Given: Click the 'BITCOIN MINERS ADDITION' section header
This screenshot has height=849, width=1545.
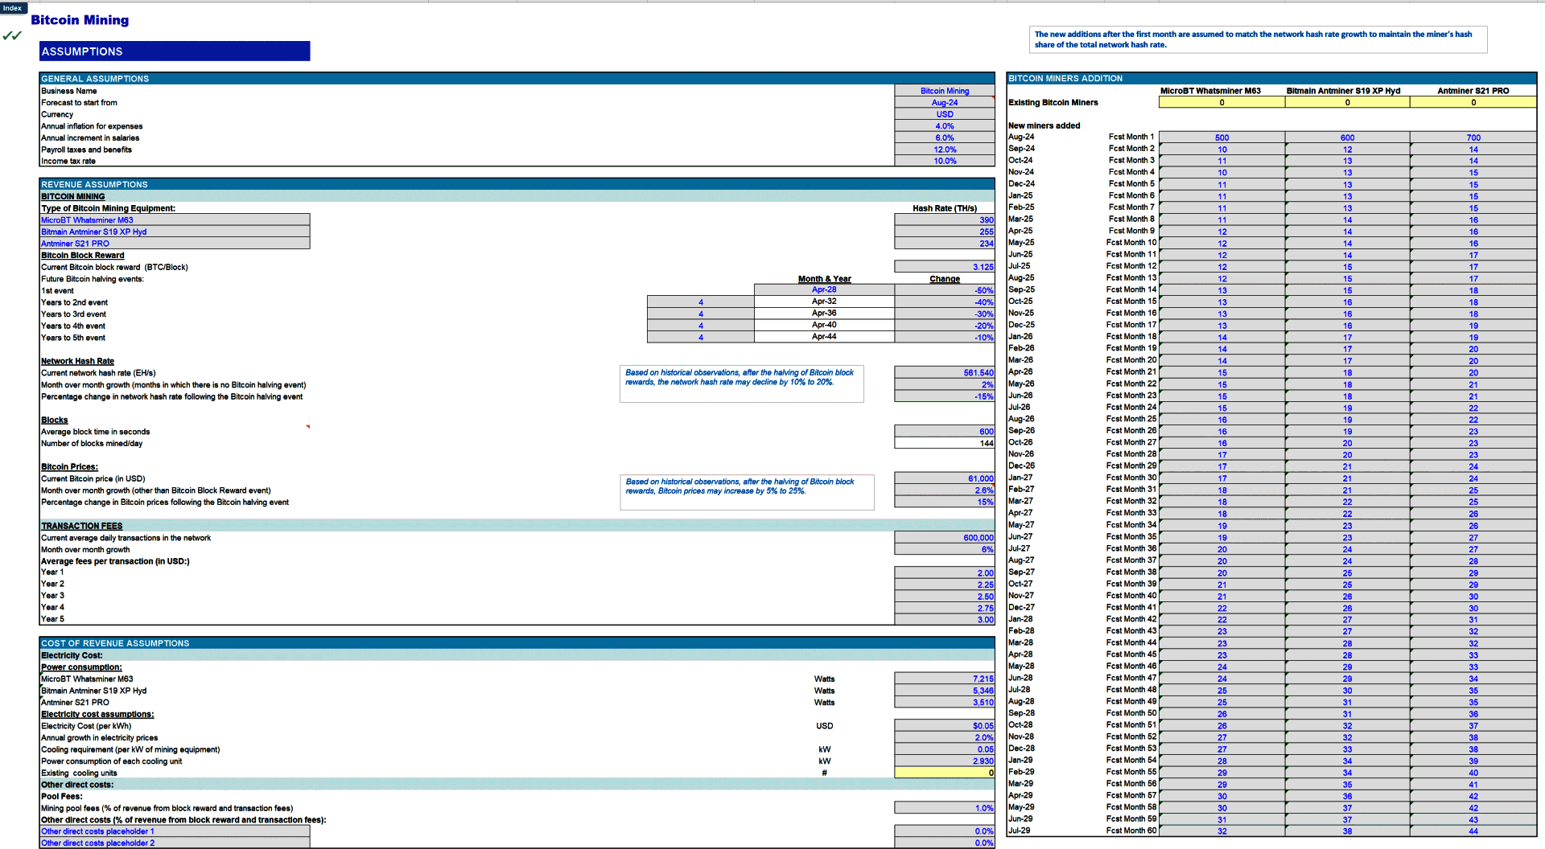Looking at the screenshot, I should pyautogui.click(x=1271, y=78).
